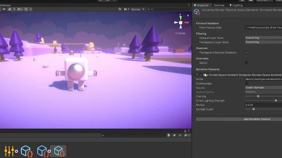
Task: Click center cube of orientation gizmo
Action: [x=181, y=22]
